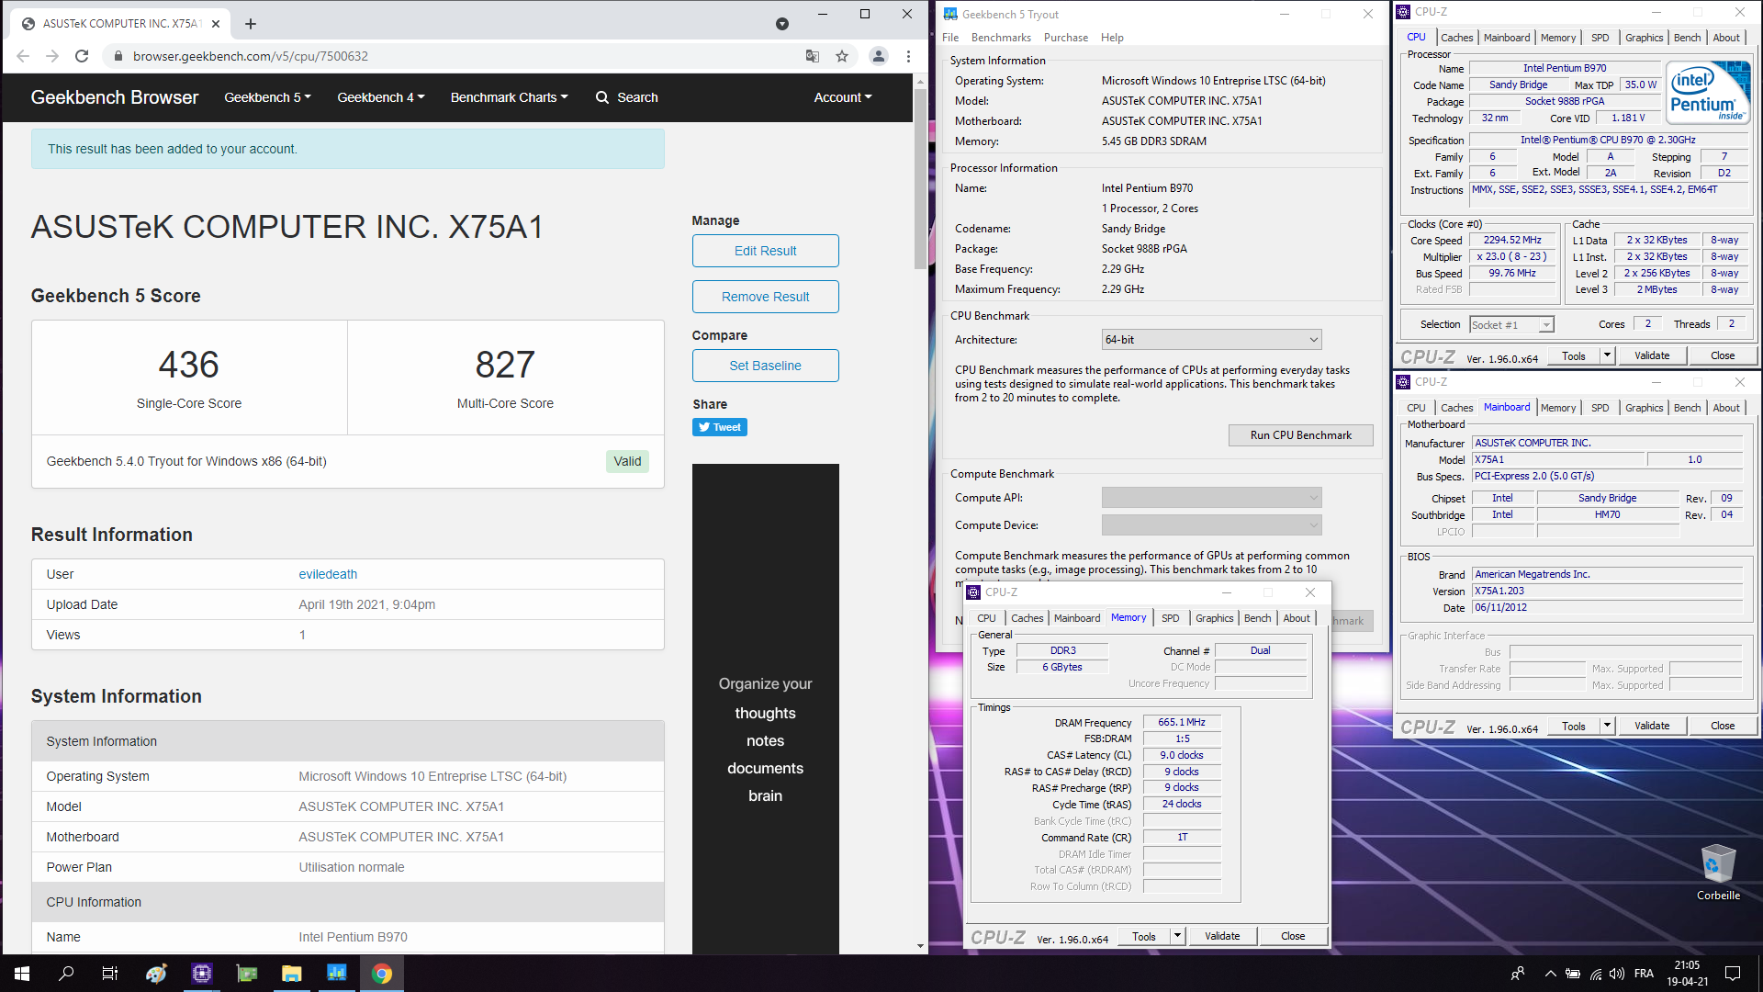Open Socket #1 selection dropdown in CPU-Z

(x=1511, y=325)
